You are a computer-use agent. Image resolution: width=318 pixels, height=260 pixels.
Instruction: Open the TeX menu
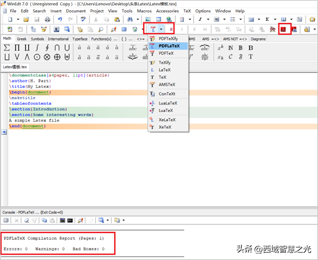point(187,11)
